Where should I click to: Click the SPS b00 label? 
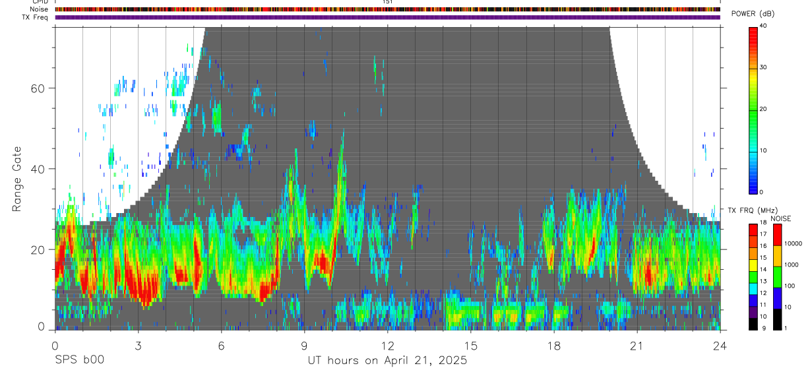[x=79, y=360]
